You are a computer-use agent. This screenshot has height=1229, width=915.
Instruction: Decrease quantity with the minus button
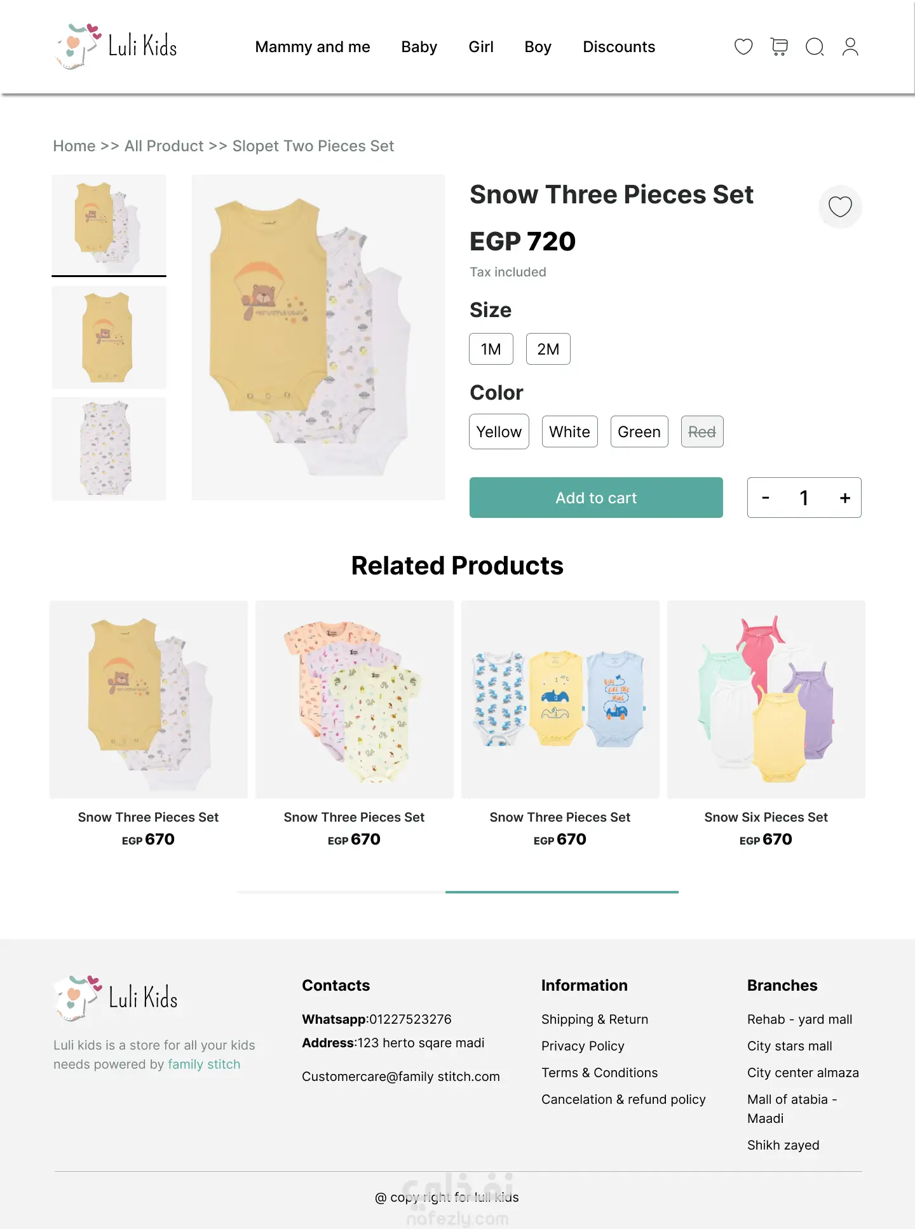point(766,498)
